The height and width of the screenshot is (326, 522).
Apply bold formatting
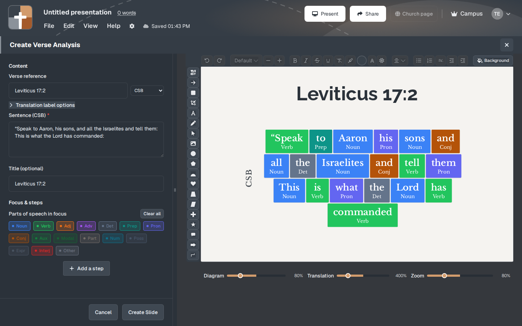pos(295,60)
